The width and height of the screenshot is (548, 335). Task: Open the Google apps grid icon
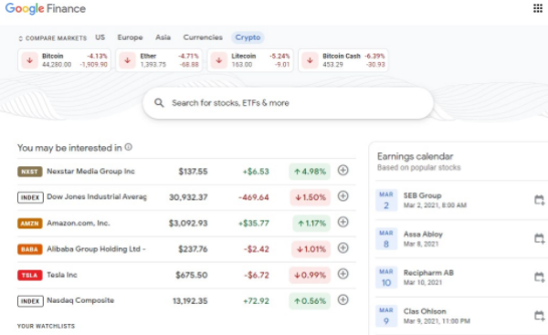538,8
